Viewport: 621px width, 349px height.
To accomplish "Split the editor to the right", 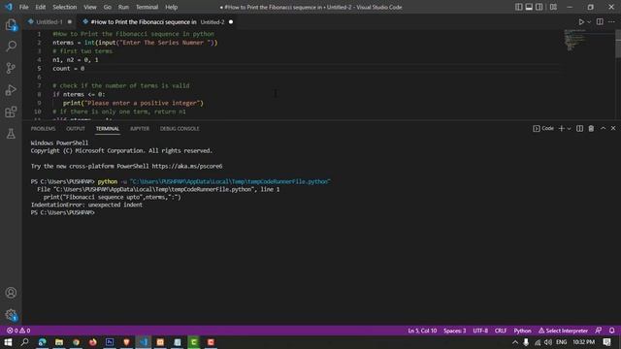I will [x=600, y=22].
